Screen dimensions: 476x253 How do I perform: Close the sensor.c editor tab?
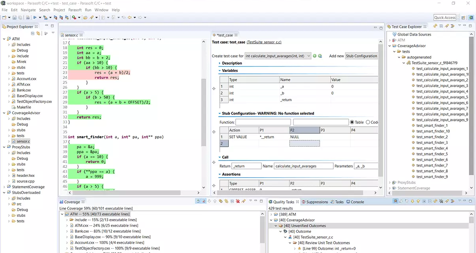pyautogui.click(x=81, y=35)
